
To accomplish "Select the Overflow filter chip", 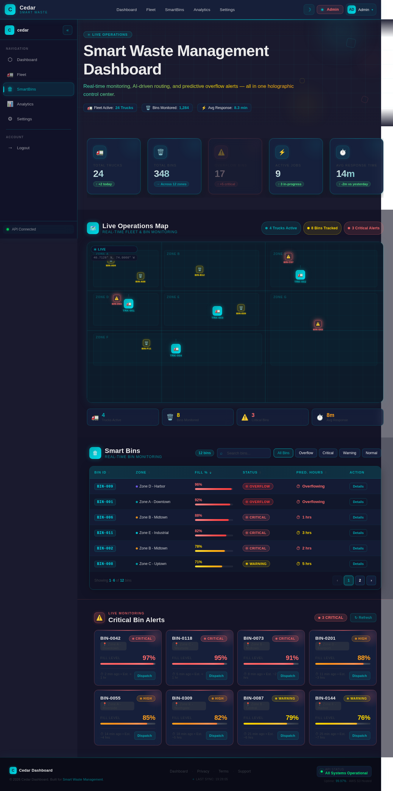I will point(306,453).
